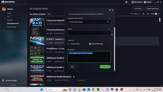Screen dimensions: 163x92
Task: Click green Upload Mod button
Action: point(105,67)
